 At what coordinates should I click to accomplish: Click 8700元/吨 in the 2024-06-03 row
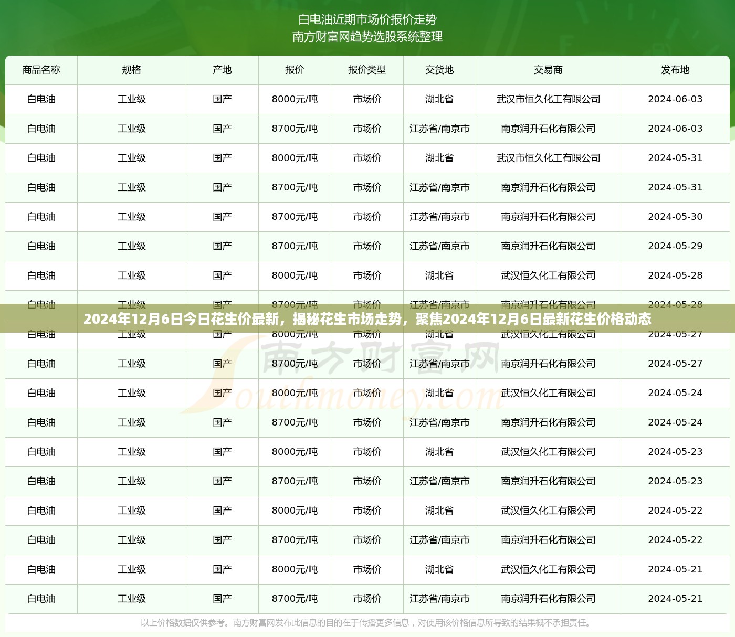295,129
